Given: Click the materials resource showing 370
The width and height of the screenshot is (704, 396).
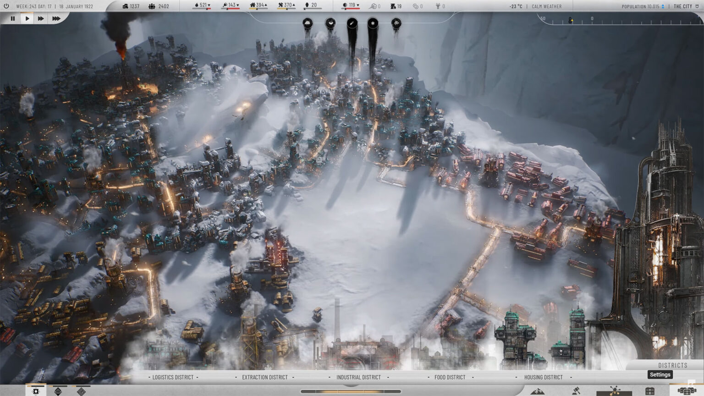Looking at the screenshot, I should coord(286,5).
